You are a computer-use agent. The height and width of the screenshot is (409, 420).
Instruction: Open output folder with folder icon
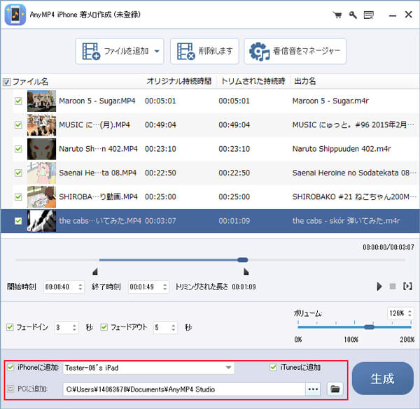coord(335,389)
